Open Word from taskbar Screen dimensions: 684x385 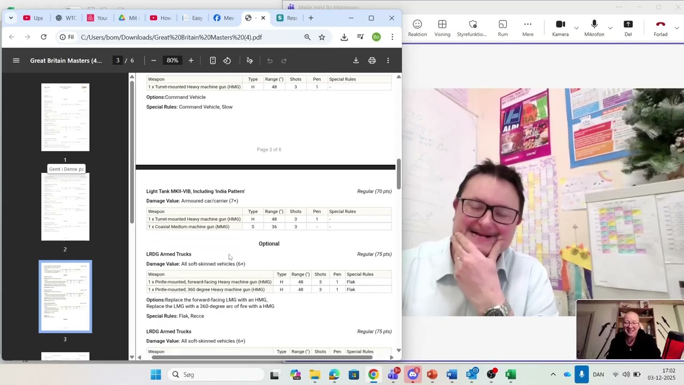[x=452, y=374]
